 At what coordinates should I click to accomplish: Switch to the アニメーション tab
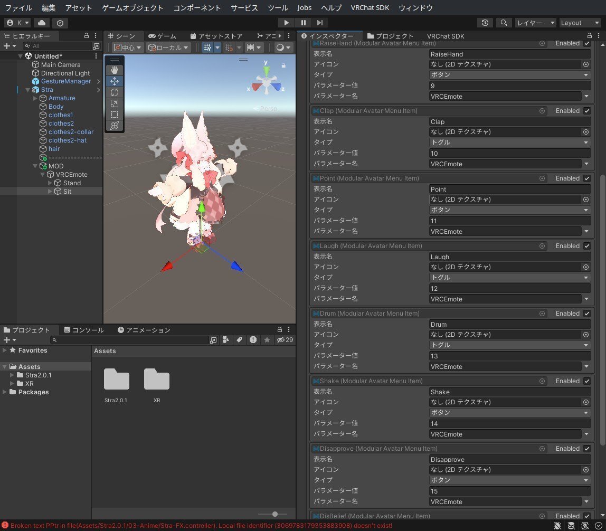pyautogui.click(x=144, y=330)
